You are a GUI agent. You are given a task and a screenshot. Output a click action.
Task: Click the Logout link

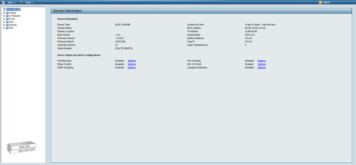click(326, 2)
